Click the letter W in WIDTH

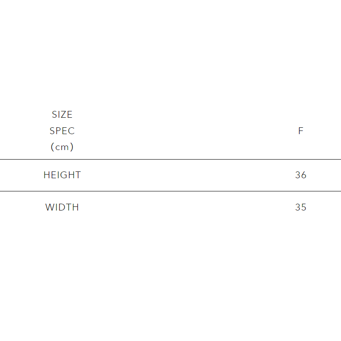point(50,207)
